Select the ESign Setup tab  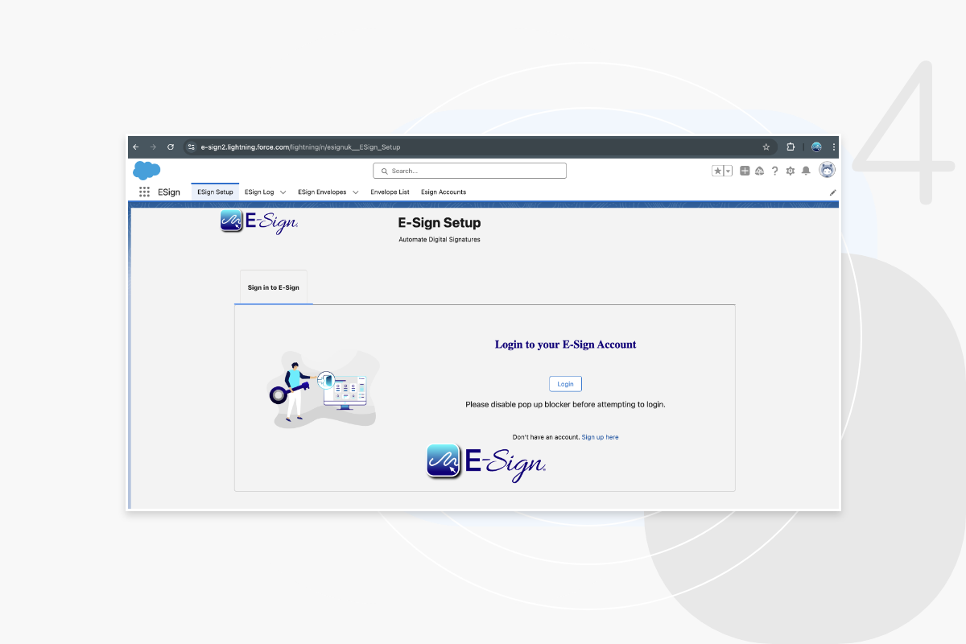tap(215, 192)
